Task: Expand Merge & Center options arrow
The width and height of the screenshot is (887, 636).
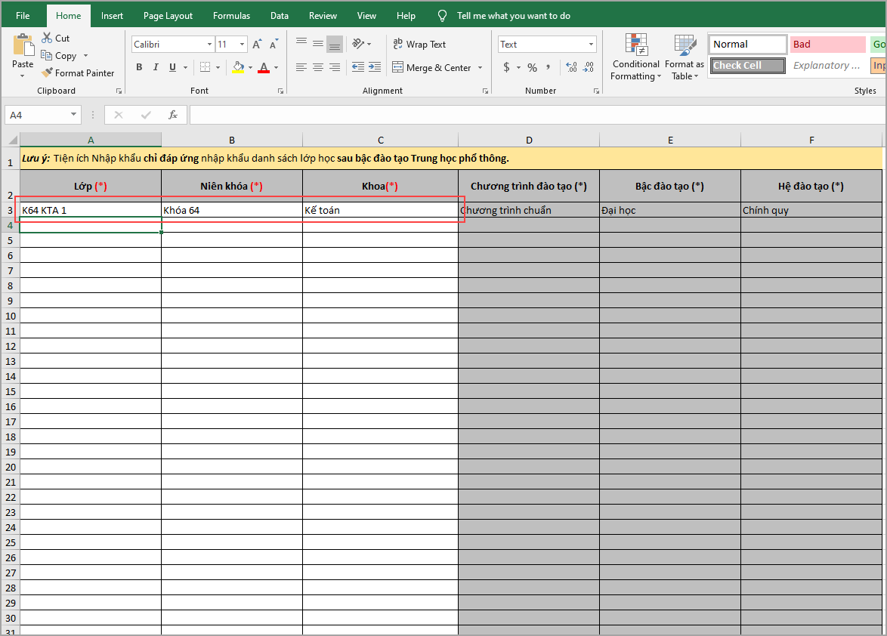Action: [481, 67]
